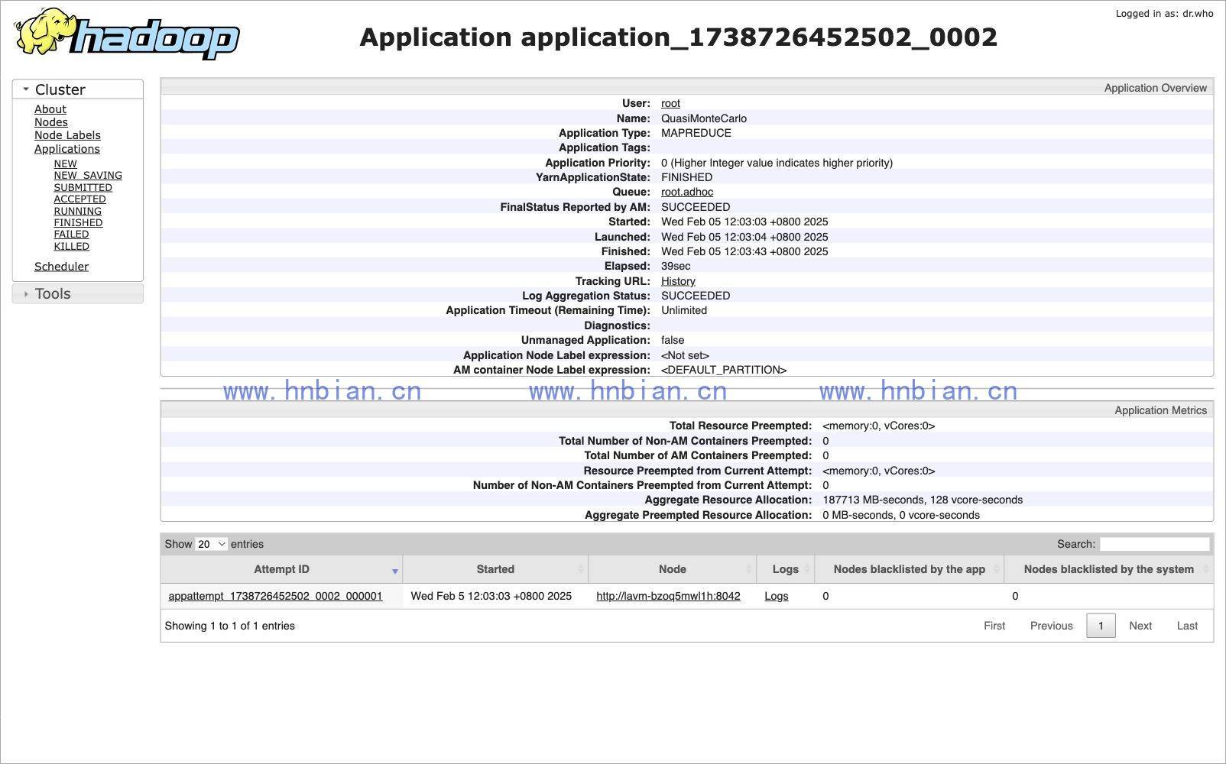Click the YarnApplicationState FINISHED value

coord(686,177)
